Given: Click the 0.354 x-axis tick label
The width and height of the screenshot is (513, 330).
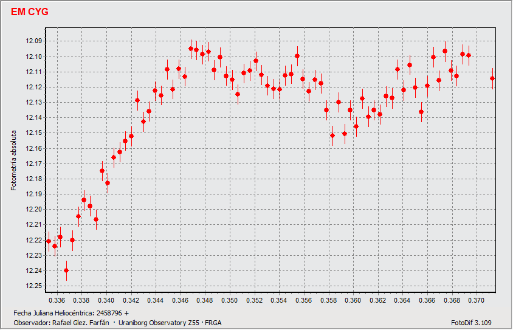Looking at the screenshot, I should pyautogui.click(x=279, y=300).
